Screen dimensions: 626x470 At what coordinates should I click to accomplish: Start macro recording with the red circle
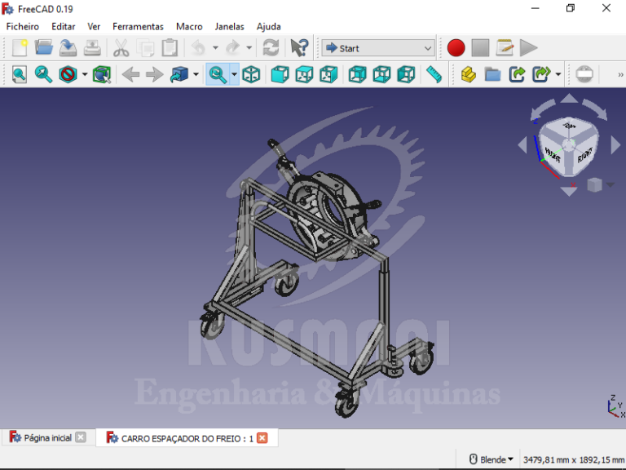(x=456, y=48)
